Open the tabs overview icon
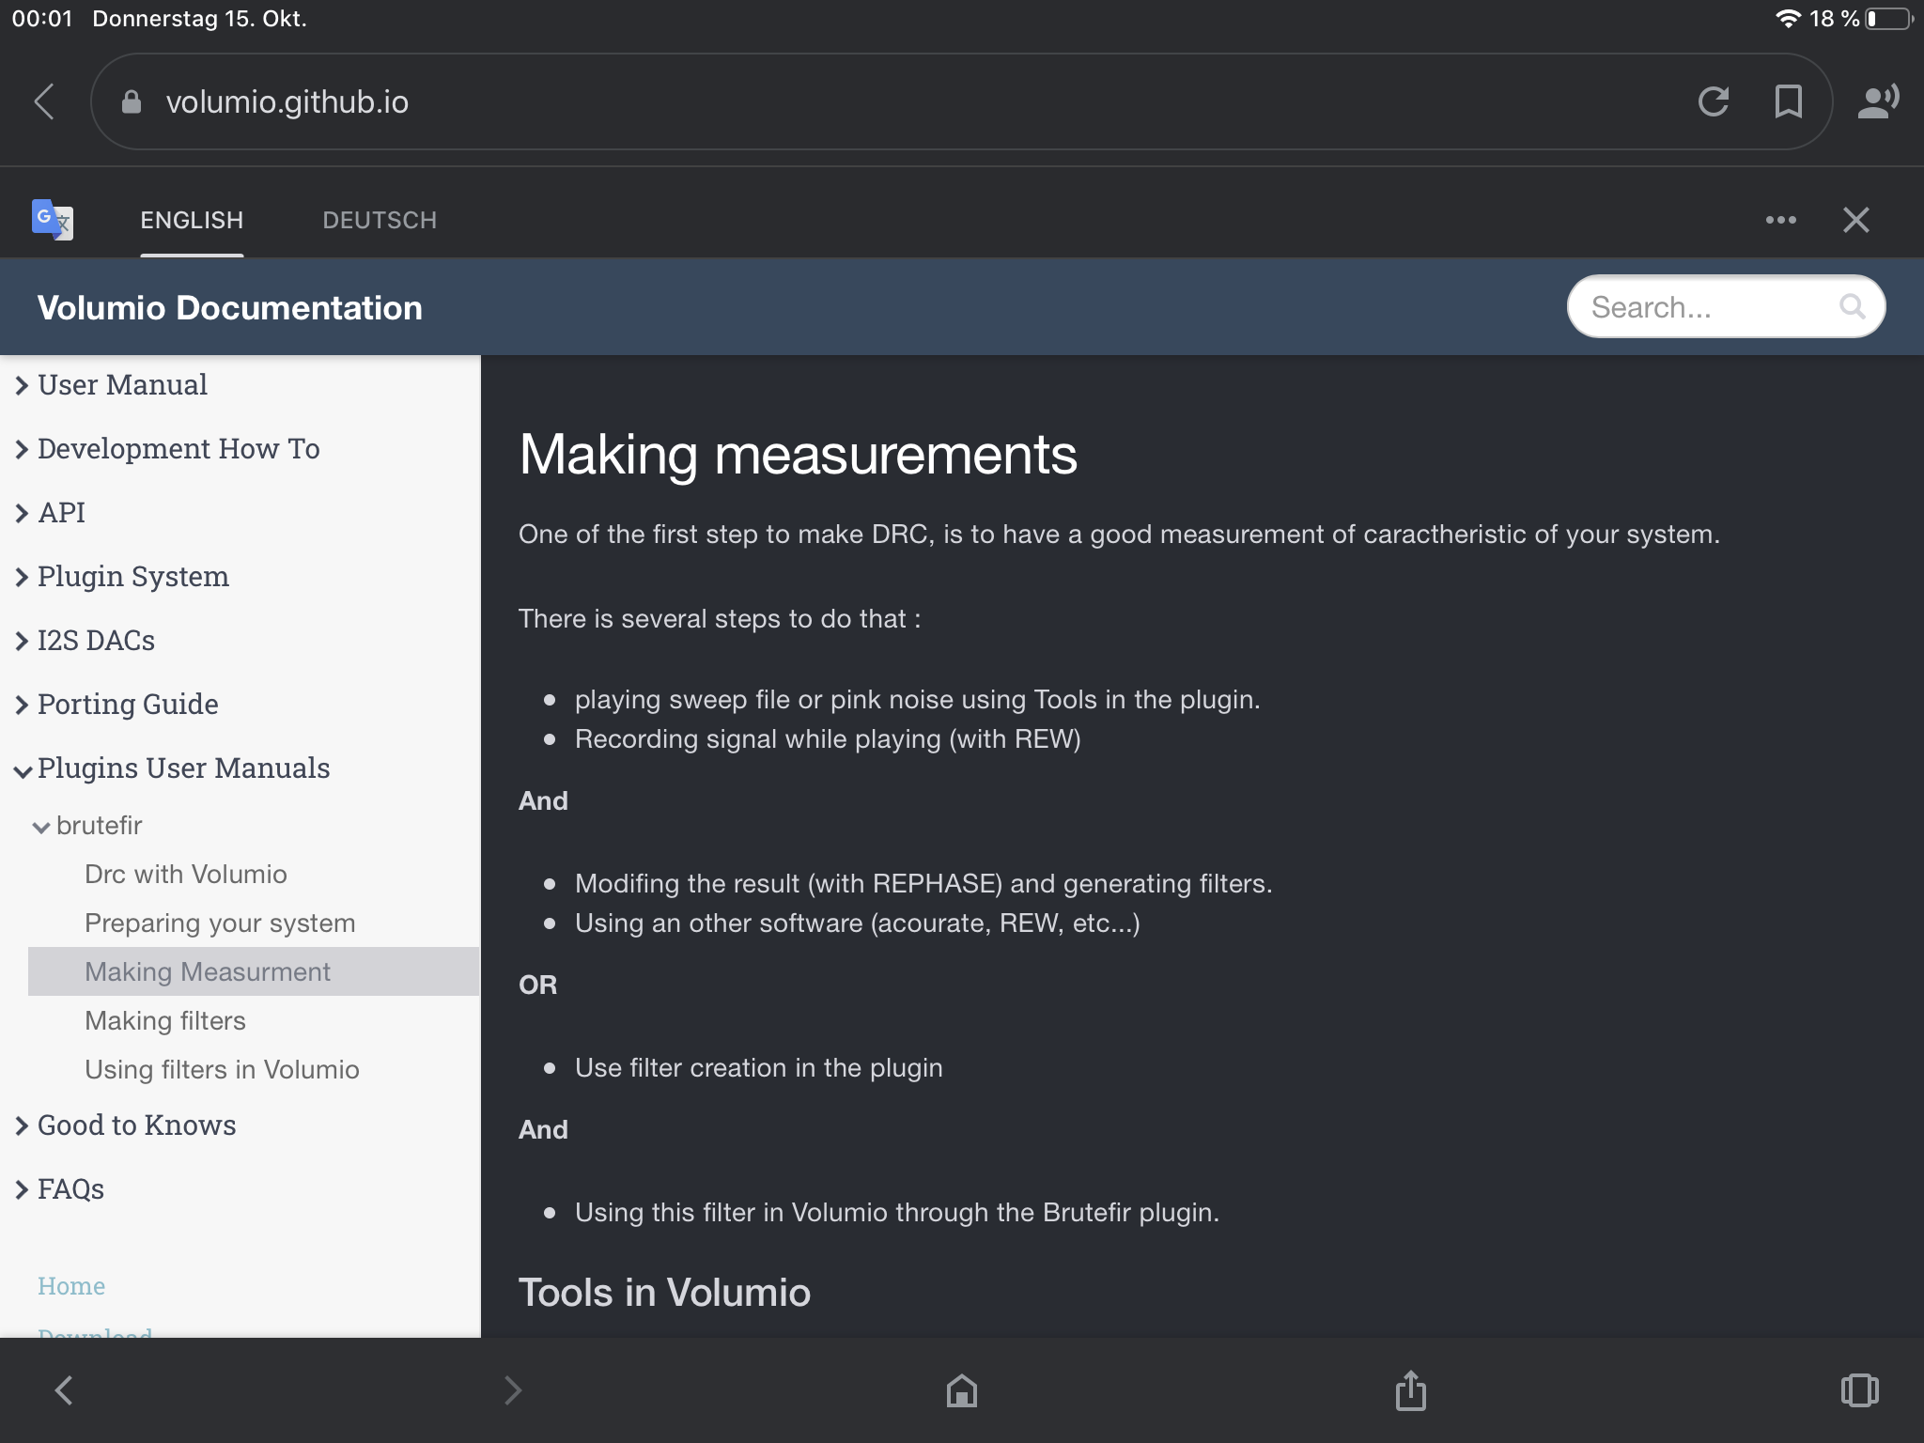 click(1859, 1390)
